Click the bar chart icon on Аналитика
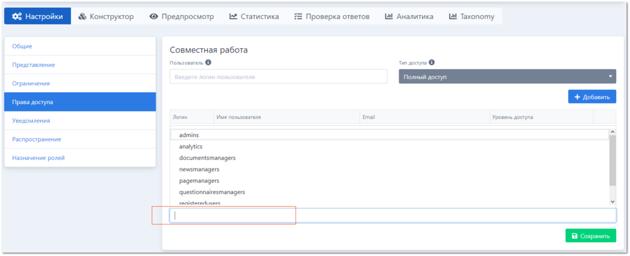Screen dimensions: 630x256 pyautogui.click(x=389, y=16)
